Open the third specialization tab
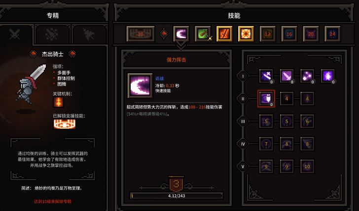The height and width of the screenshot is (211, 359). pyautogui.click(x=89, y=34)
